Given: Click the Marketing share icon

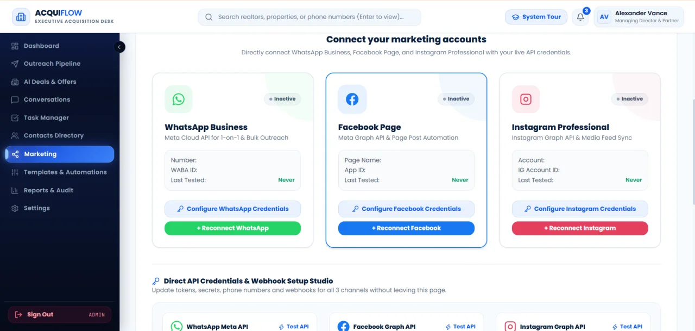Looking at the screenshot, I should pos(15,154).
